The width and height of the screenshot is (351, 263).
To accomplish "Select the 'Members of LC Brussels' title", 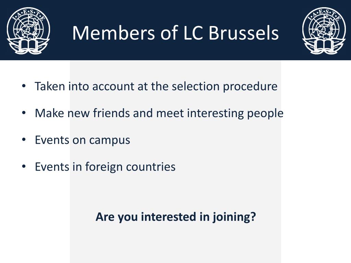I will point(175,33).
